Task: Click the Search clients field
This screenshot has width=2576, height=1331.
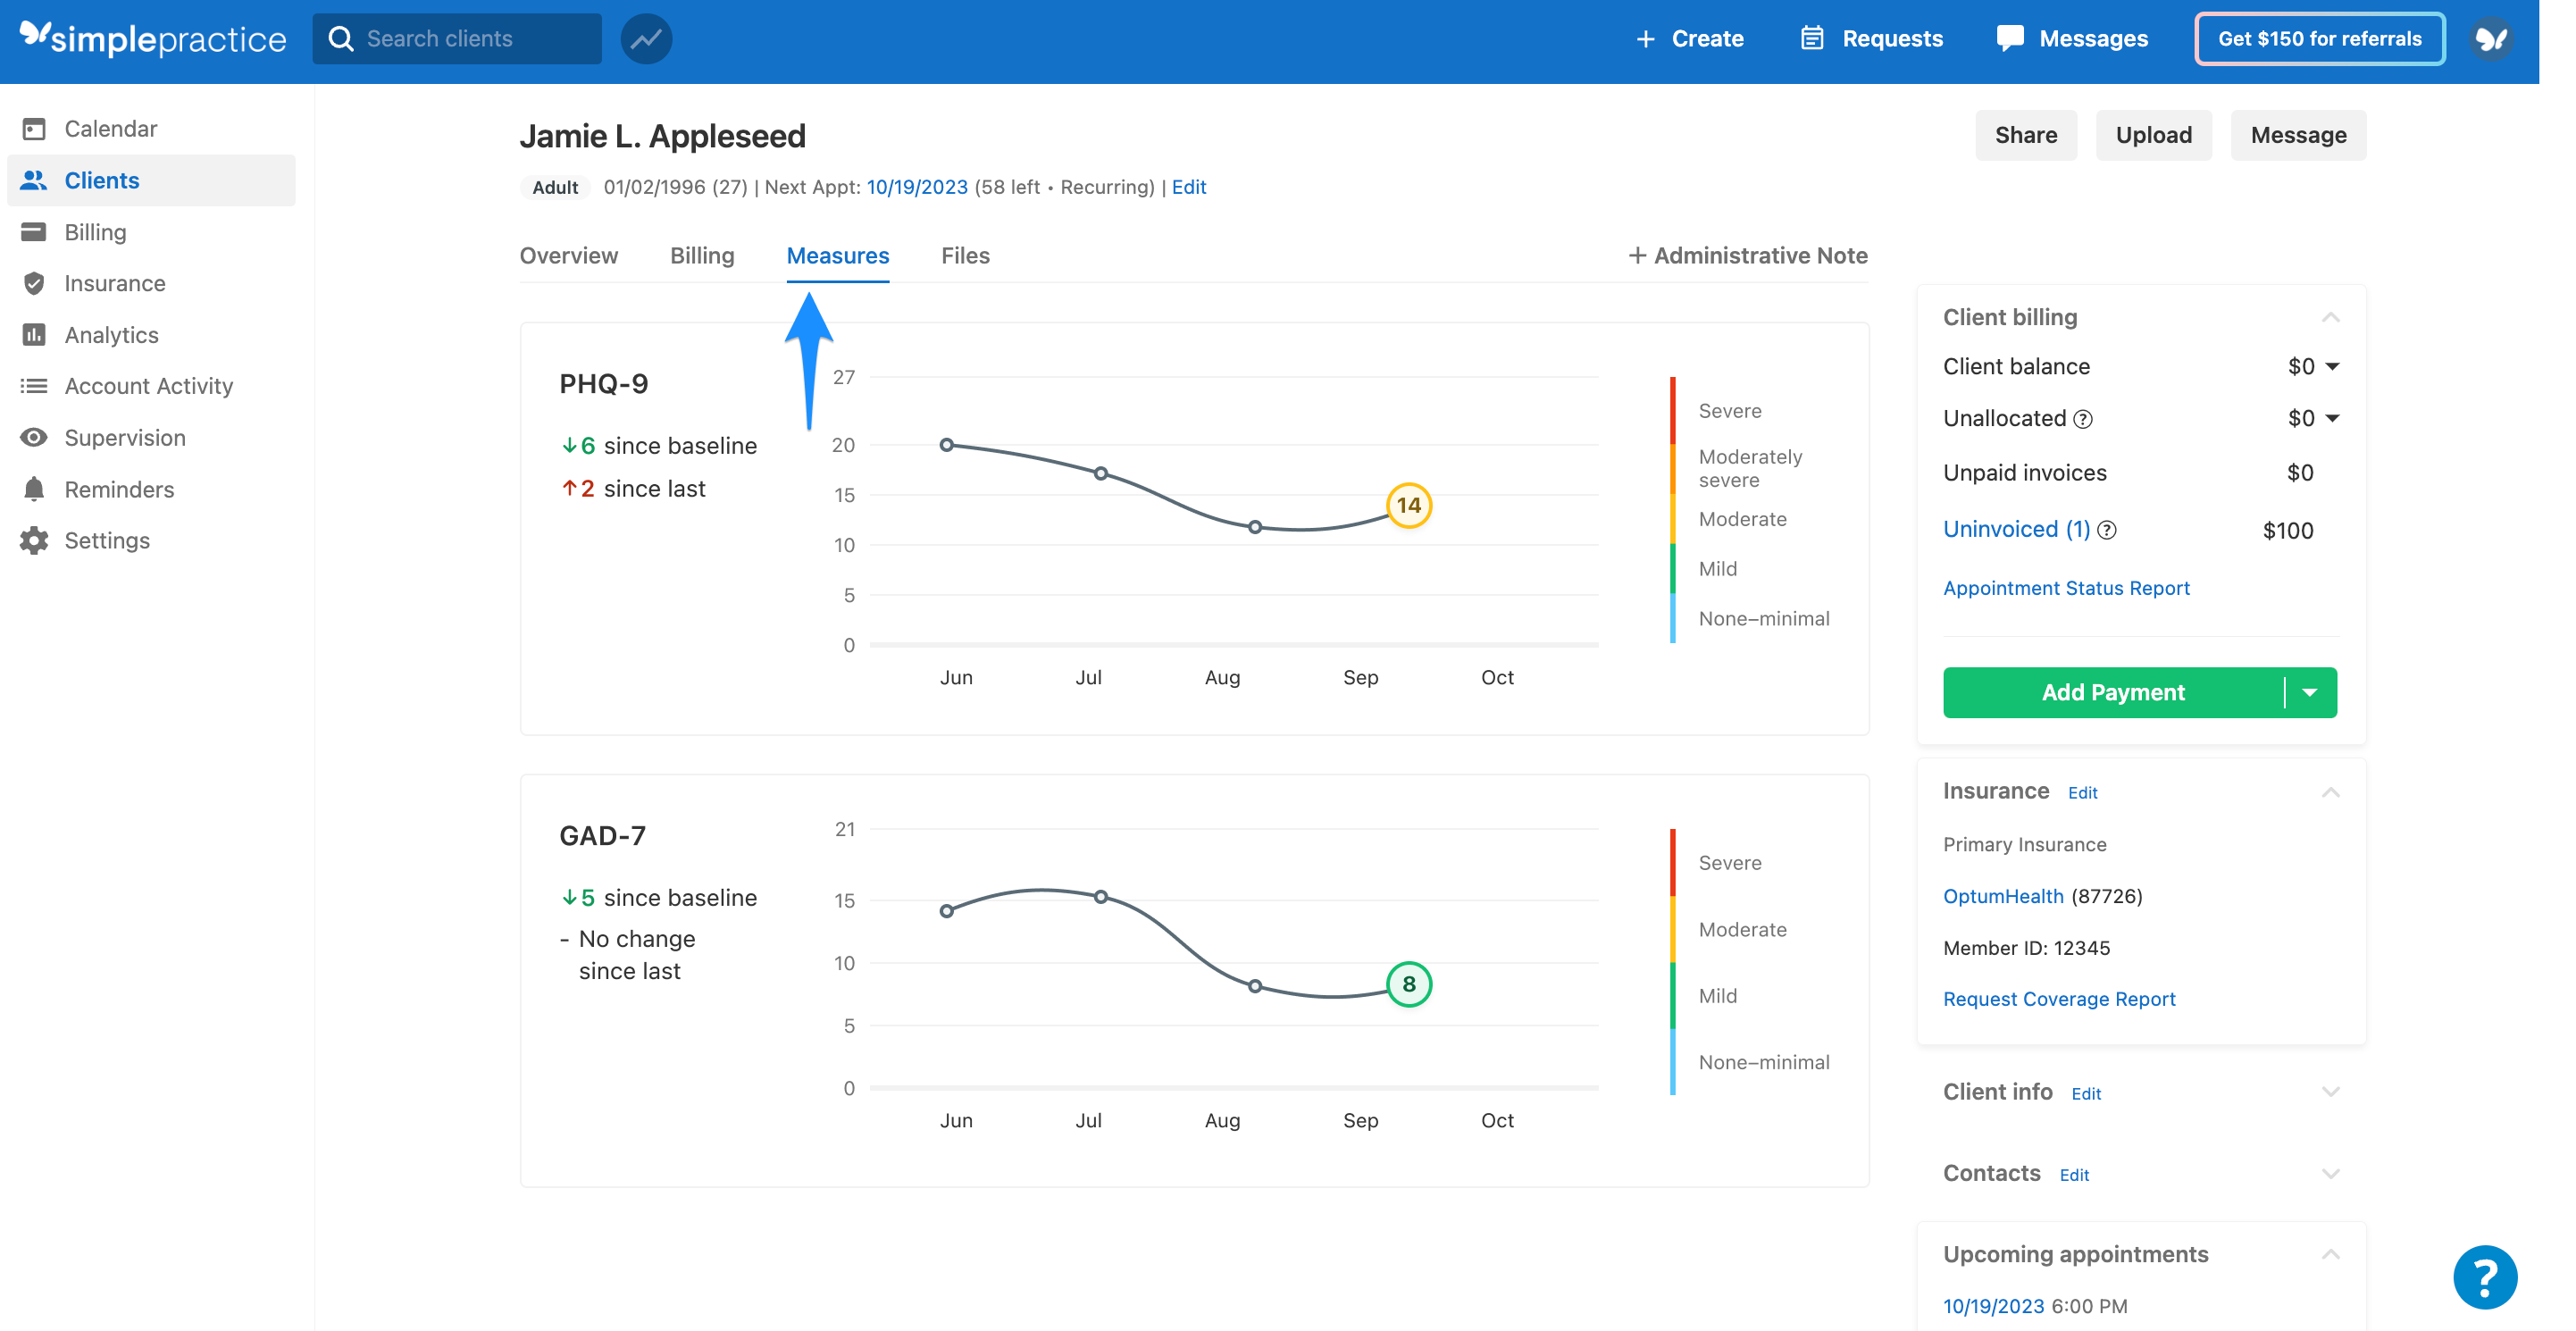Action: coord(460,38)
